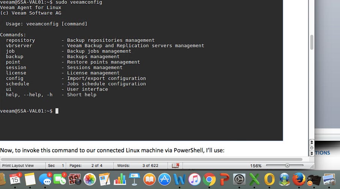The image size is (340, 189).
Task: Open the App Store icon
Action: coord(164,179)
